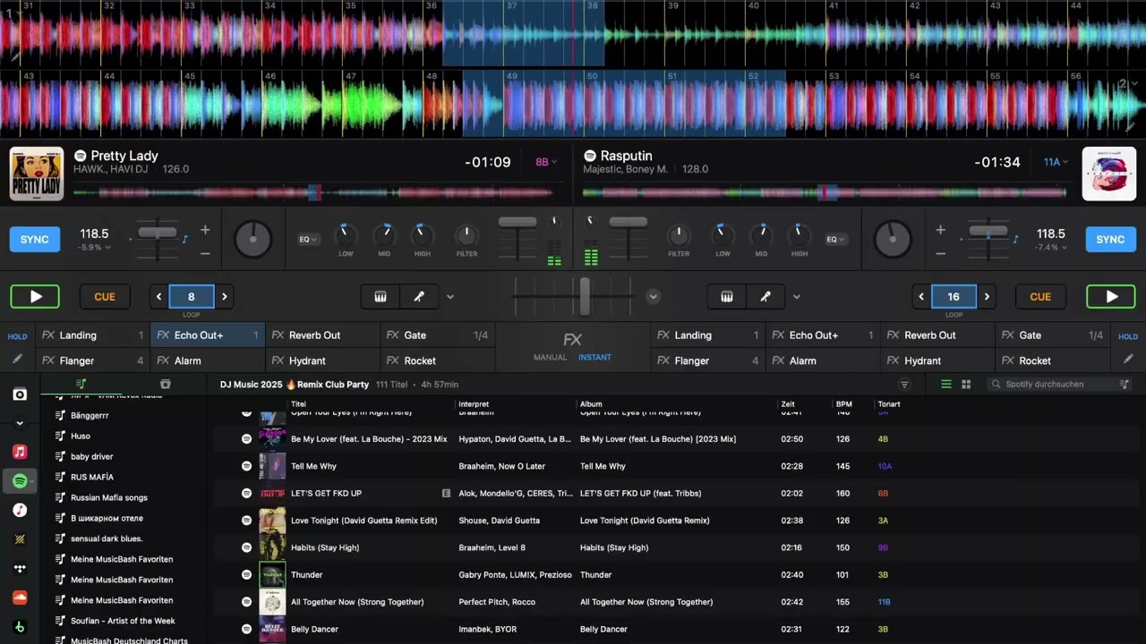Select the Bänggerrr playlist
1146x644 pixels.
click(90, 415)
